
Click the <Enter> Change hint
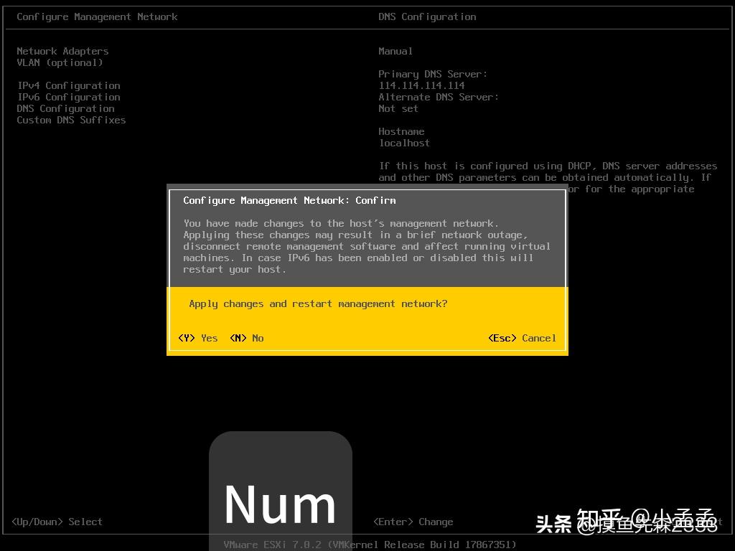pyautogui.click(x=413, y=522)
